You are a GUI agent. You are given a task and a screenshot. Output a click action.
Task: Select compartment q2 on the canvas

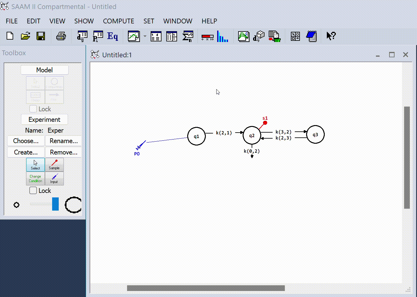tap(252, 135)
